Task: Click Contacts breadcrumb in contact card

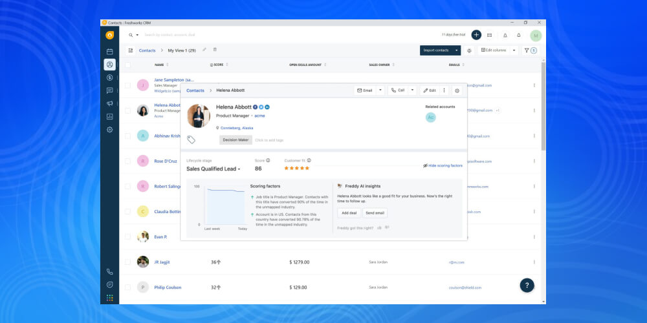Action: tap(195, 90)
